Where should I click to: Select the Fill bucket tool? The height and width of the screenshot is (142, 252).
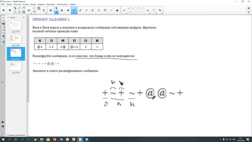coord(117,10)
